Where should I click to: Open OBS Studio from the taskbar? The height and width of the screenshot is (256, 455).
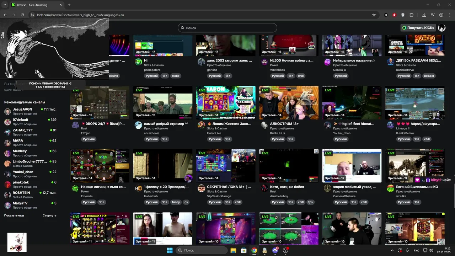point(285,250)
